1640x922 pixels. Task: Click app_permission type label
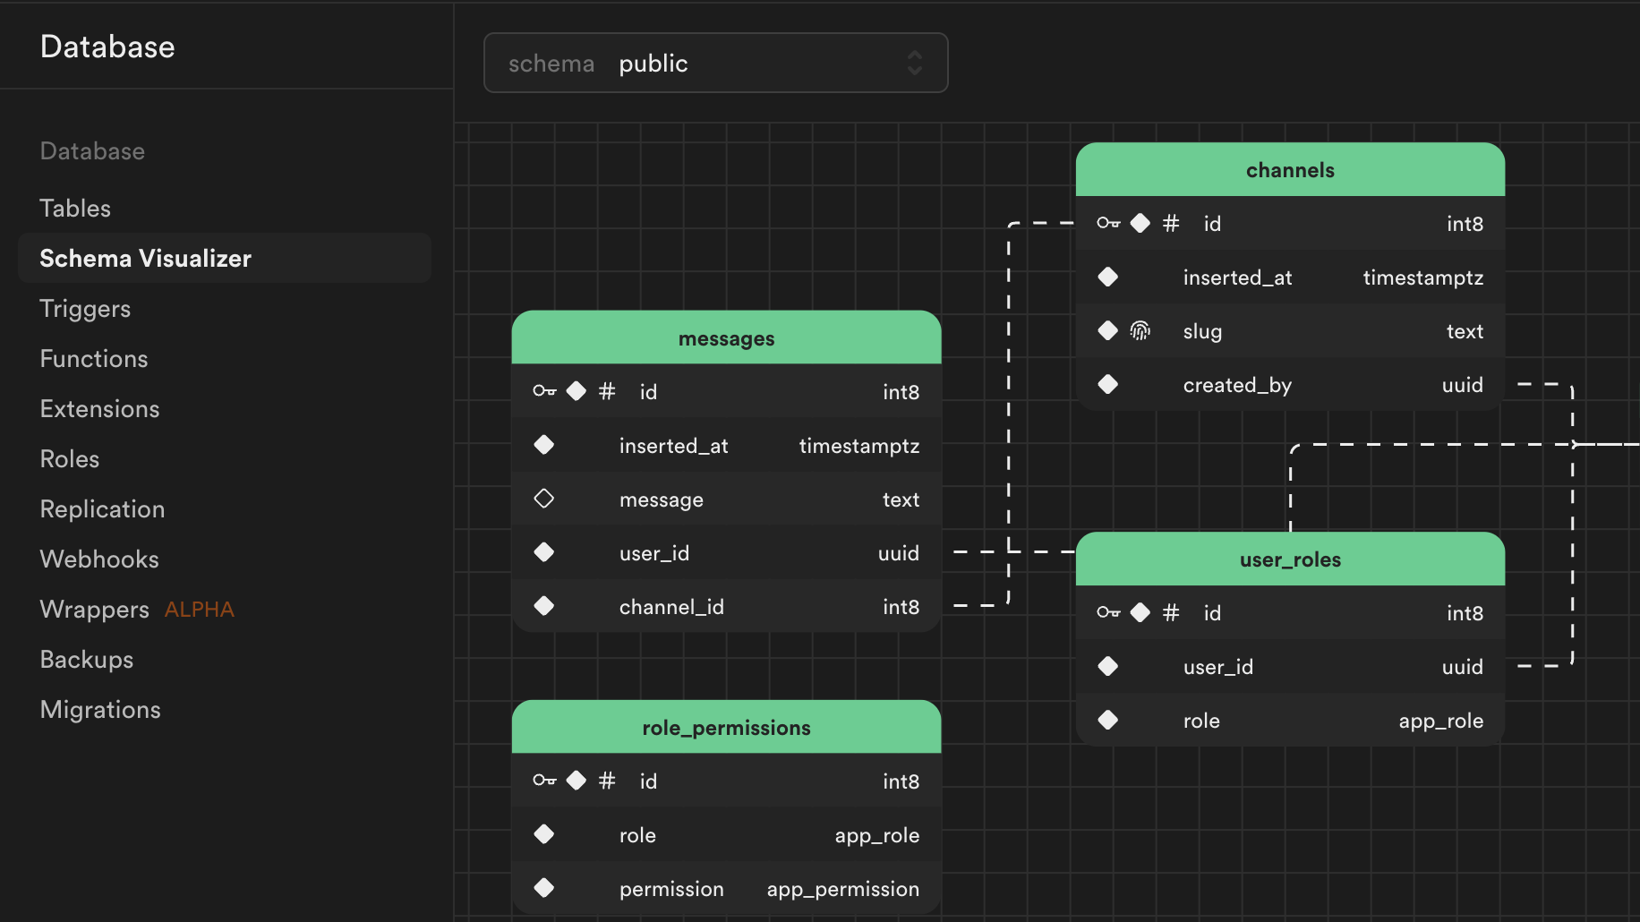click(842, 889)
